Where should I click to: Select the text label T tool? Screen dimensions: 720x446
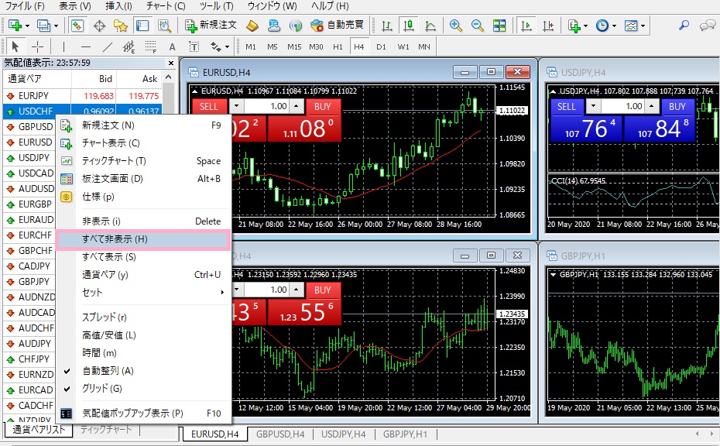tap(194, 46)
